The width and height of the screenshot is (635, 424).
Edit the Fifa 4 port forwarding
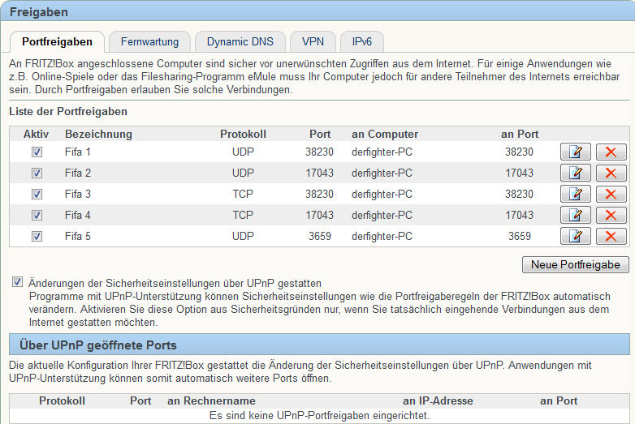pos(576,215)
